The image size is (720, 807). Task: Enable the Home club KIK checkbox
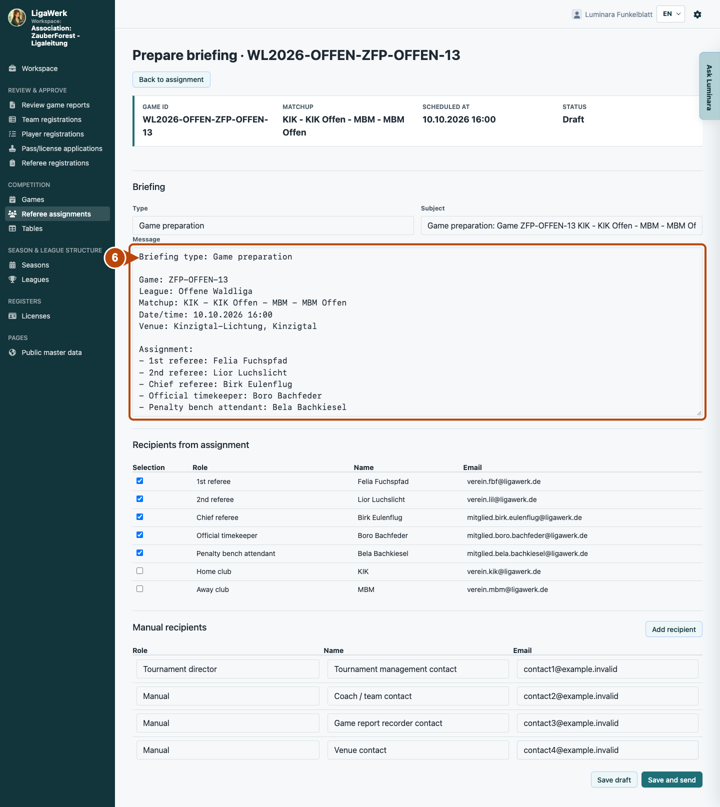(140, 571)
